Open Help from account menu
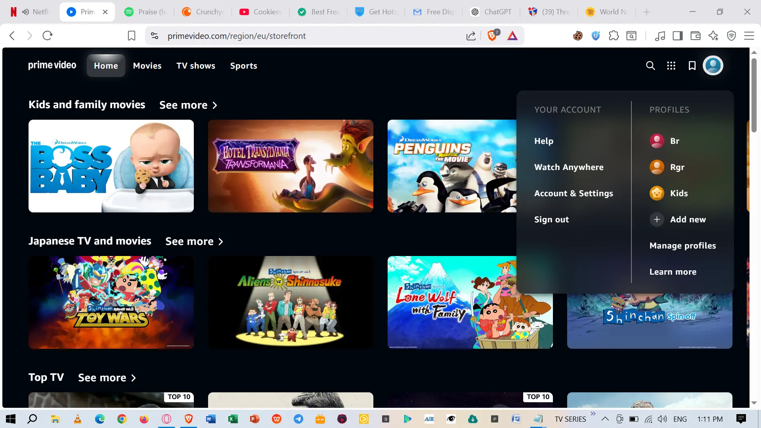The width and height of the screenshot is (761, 428). (x=544, y=141)
